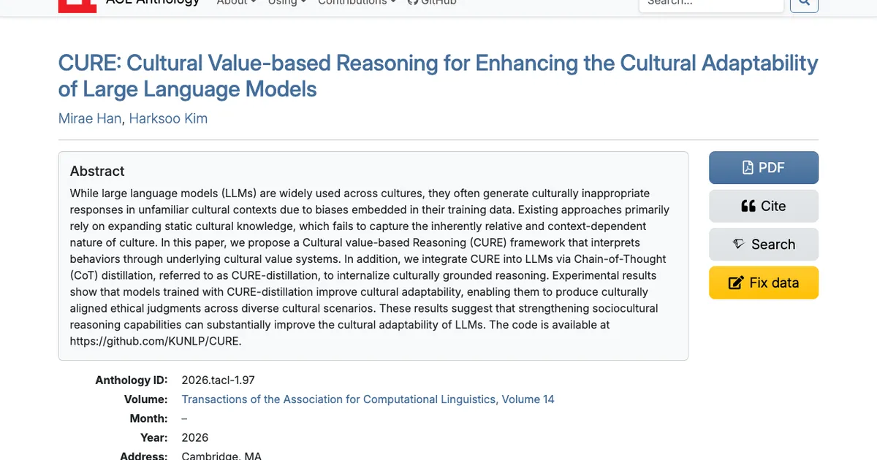Image resolution: width=877 pixels, height=460 pixels.
Task: Open the blue PDF button
Action: [x=764, y=168]
